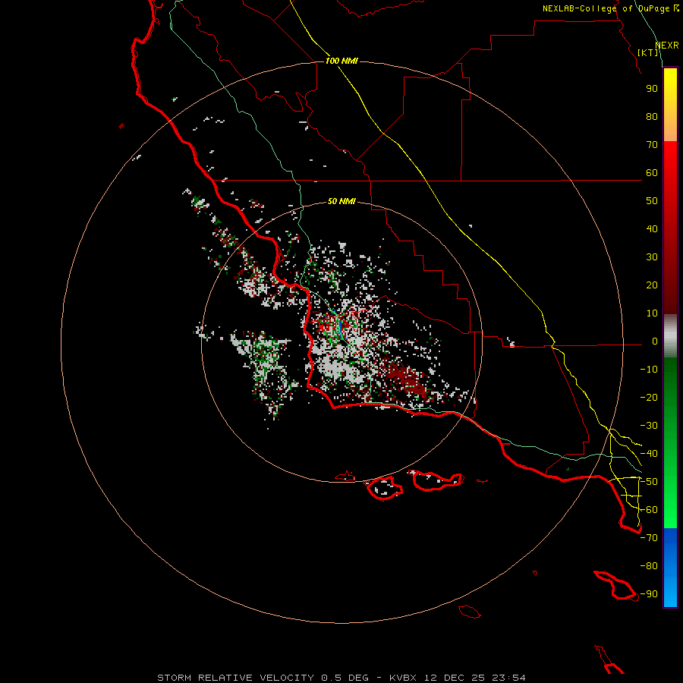Pick the gray zero-velocity segment of color bar
683x683 pixels.
[670, 336]
